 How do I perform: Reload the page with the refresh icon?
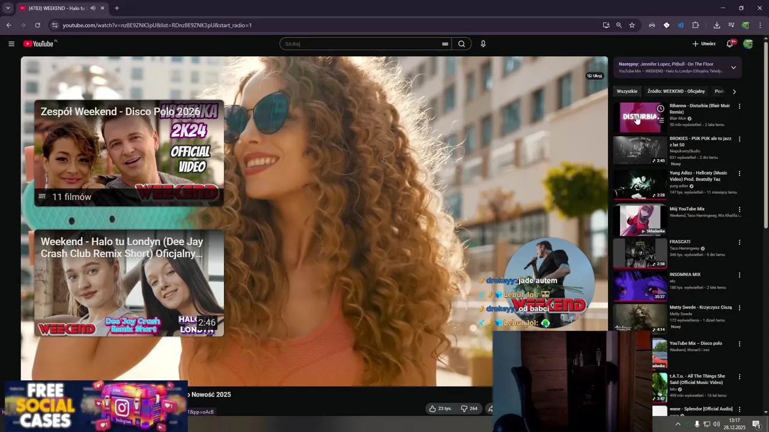tap(37, 25)
